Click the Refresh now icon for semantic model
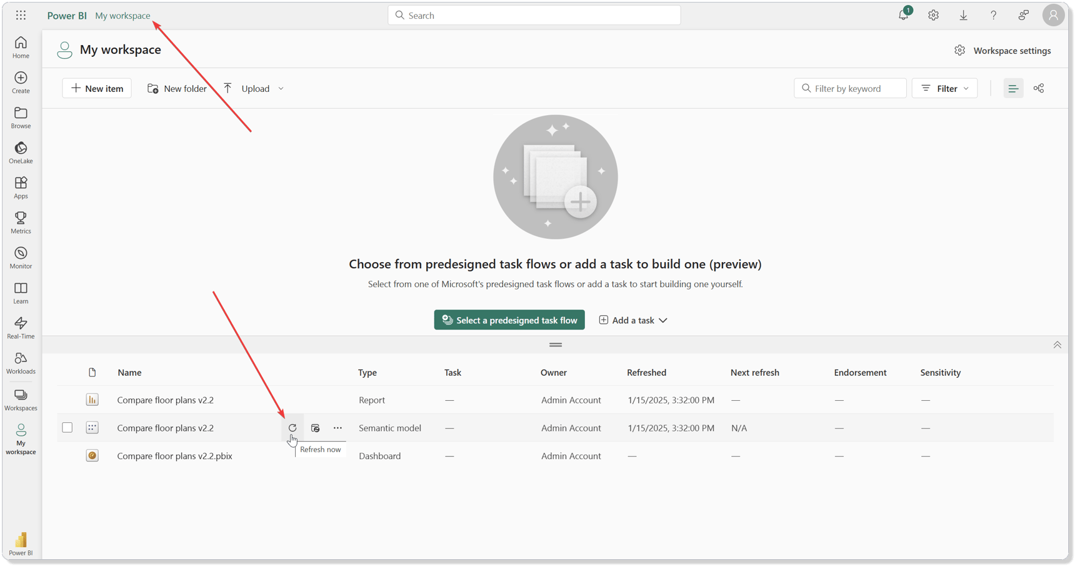Viewport: 1075px width, 566px height. (x=292, y=428)
